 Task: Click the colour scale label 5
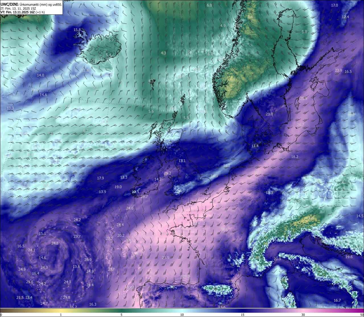point(121,315)
